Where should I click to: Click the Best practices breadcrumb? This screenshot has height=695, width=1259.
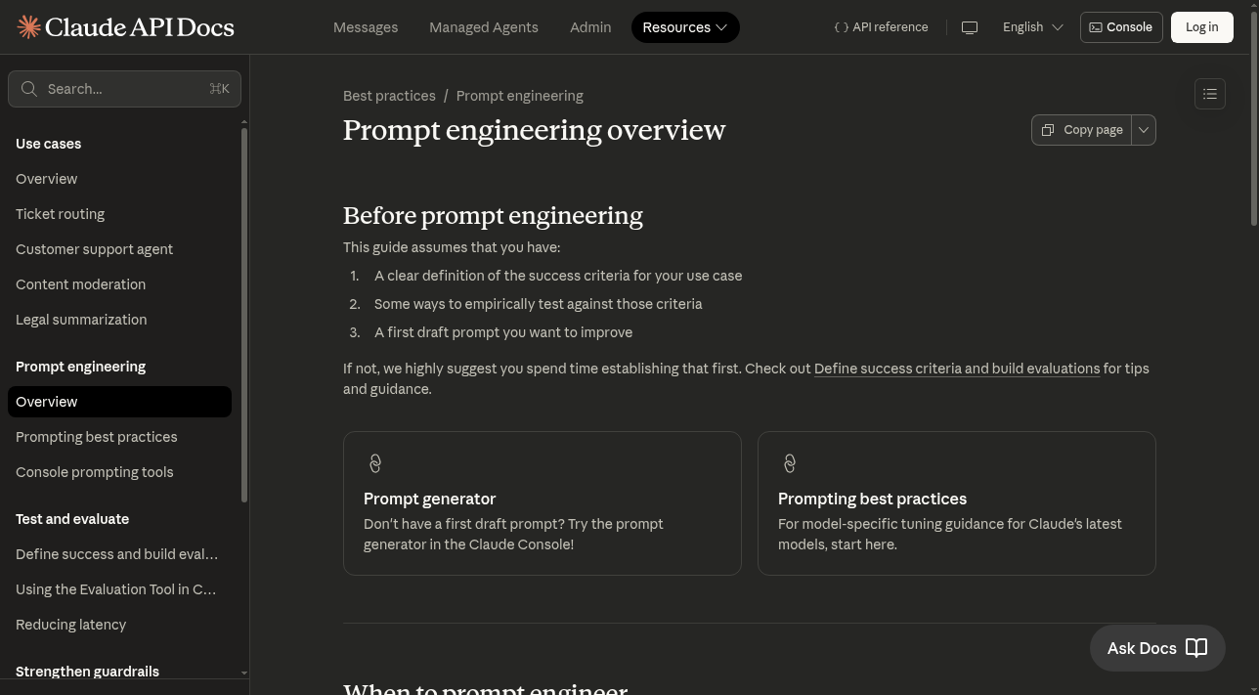click(x=389, y=96)
